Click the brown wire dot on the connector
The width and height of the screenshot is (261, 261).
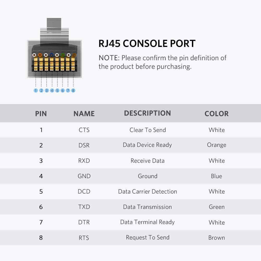click(74, 55)
